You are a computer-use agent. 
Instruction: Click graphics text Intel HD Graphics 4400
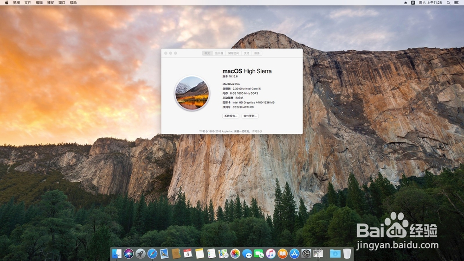coord(246,102)
